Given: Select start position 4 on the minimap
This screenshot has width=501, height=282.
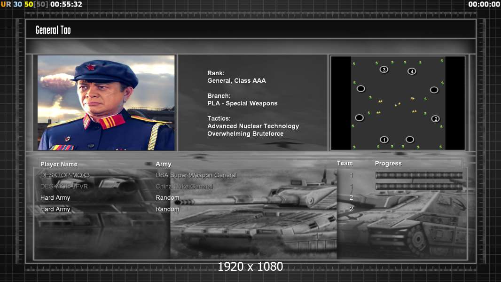Looking at the screenshot, I should (412, 71).
